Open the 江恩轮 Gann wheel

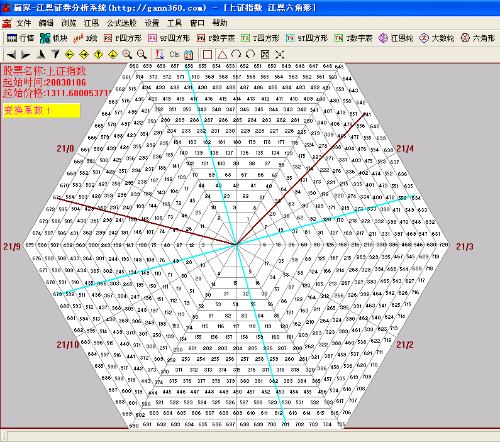tap(395, 38)
